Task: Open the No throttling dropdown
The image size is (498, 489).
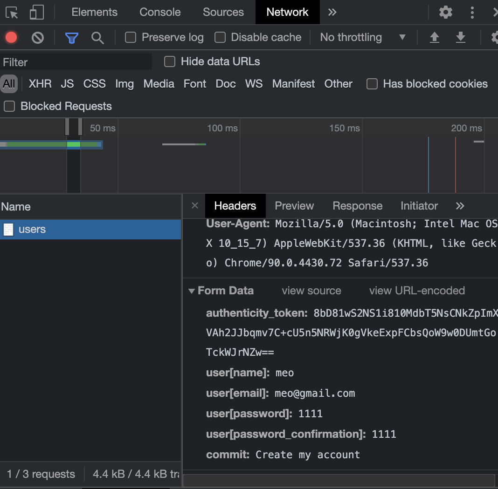Action: point(362,37)
